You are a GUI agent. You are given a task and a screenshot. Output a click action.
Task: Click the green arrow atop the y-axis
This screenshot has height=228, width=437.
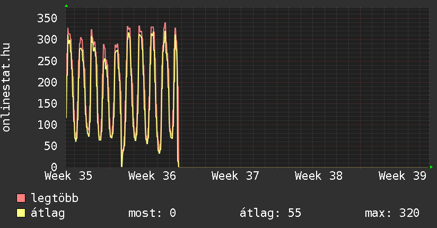[x=66, y=6]
